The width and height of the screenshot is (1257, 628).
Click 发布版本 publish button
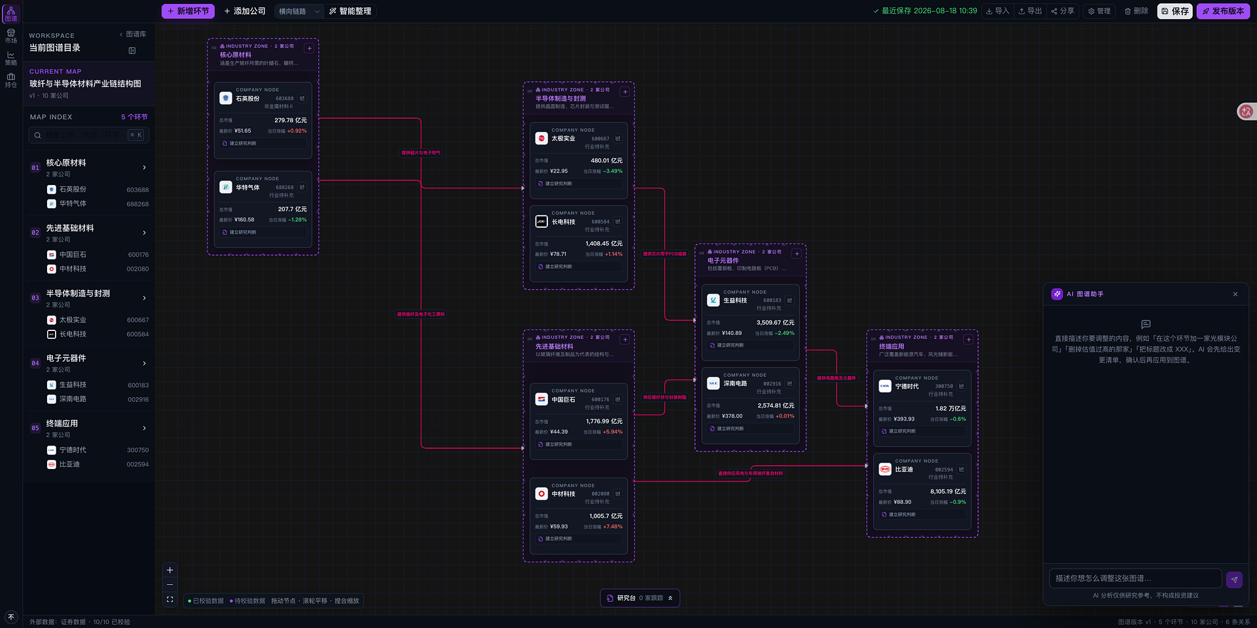(x=1223, y=11)
